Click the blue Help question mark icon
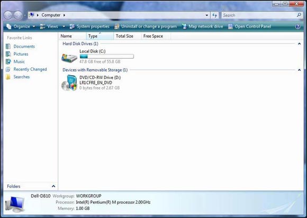The image size is (307, 218). 298,26
